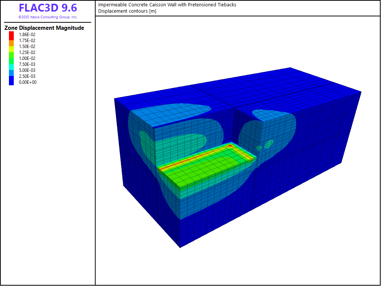Viewport: 381px width, 286px height.
Task: Click the Impermeable Concrete Caisson Wall plot title
Action: pos(167,5)
